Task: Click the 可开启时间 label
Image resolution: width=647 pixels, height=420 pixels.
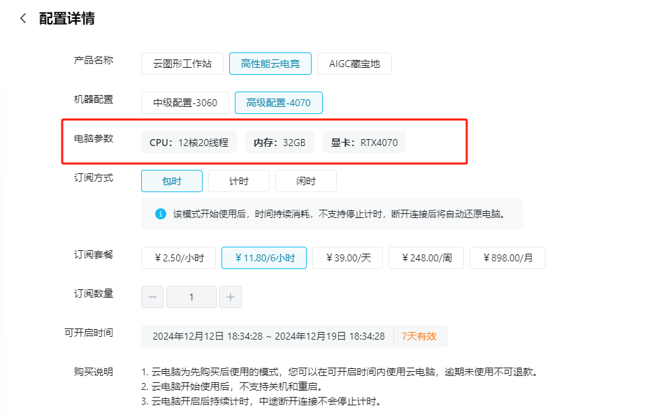Action: click(x=89, y=333)
